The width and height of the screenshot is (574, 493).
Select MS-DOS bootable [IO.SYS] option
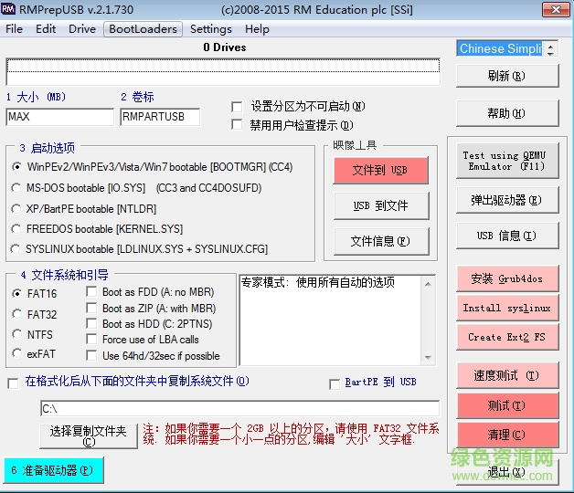coord(16,188)
